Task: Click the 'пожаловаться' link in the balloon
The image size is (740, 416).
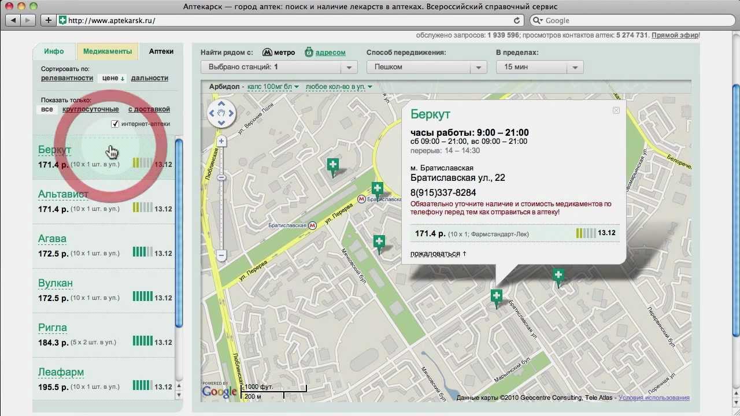Action: coord(435,254)
